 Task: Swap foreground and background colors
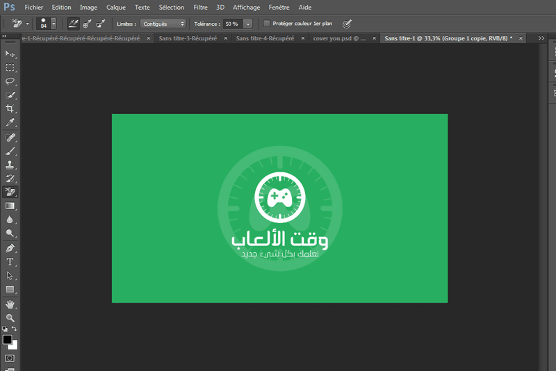pos(14,329)
